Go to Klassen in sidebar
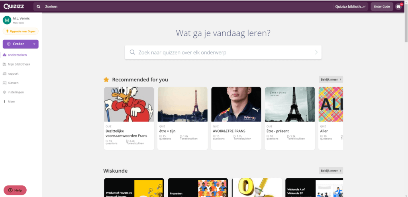 tap(13, 83)
